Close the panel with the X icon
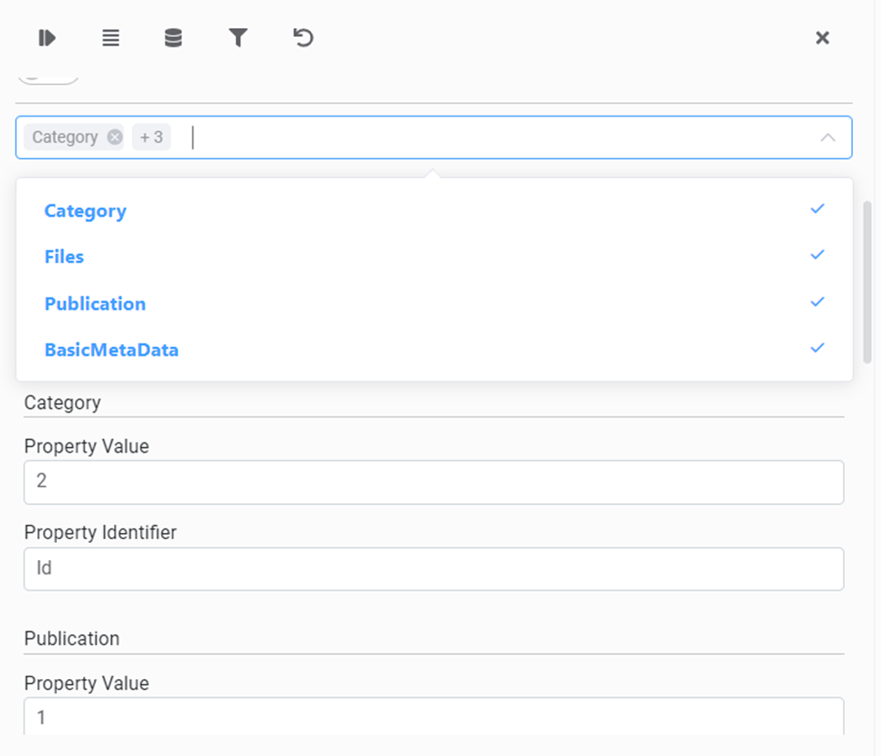The image size is (881, 756). pyautogui.click(x=822, y=38)
